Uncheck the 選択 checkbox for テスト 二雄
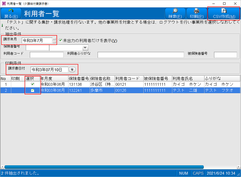This screenshot has height=177, width=241. [32, 90]
